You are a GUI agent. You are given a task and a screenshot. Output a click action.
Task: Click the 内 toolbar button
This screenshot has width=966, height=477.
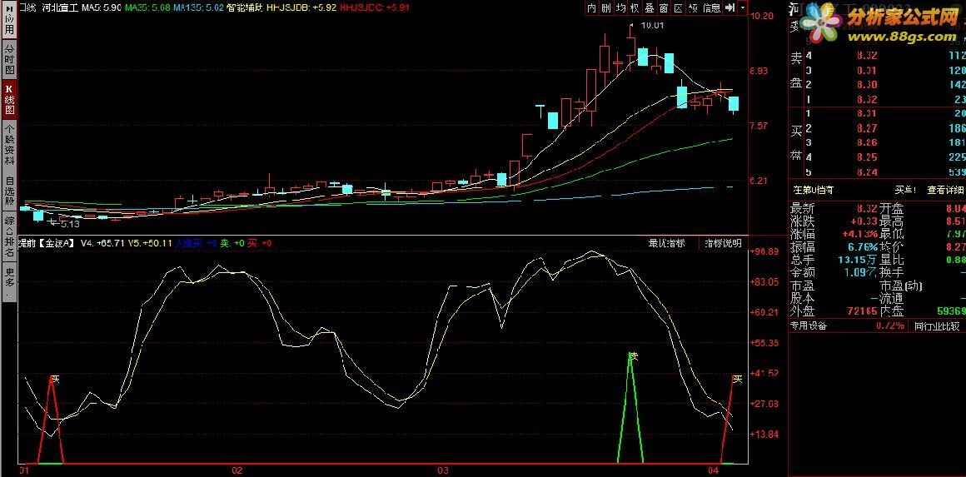click(591, 8)
